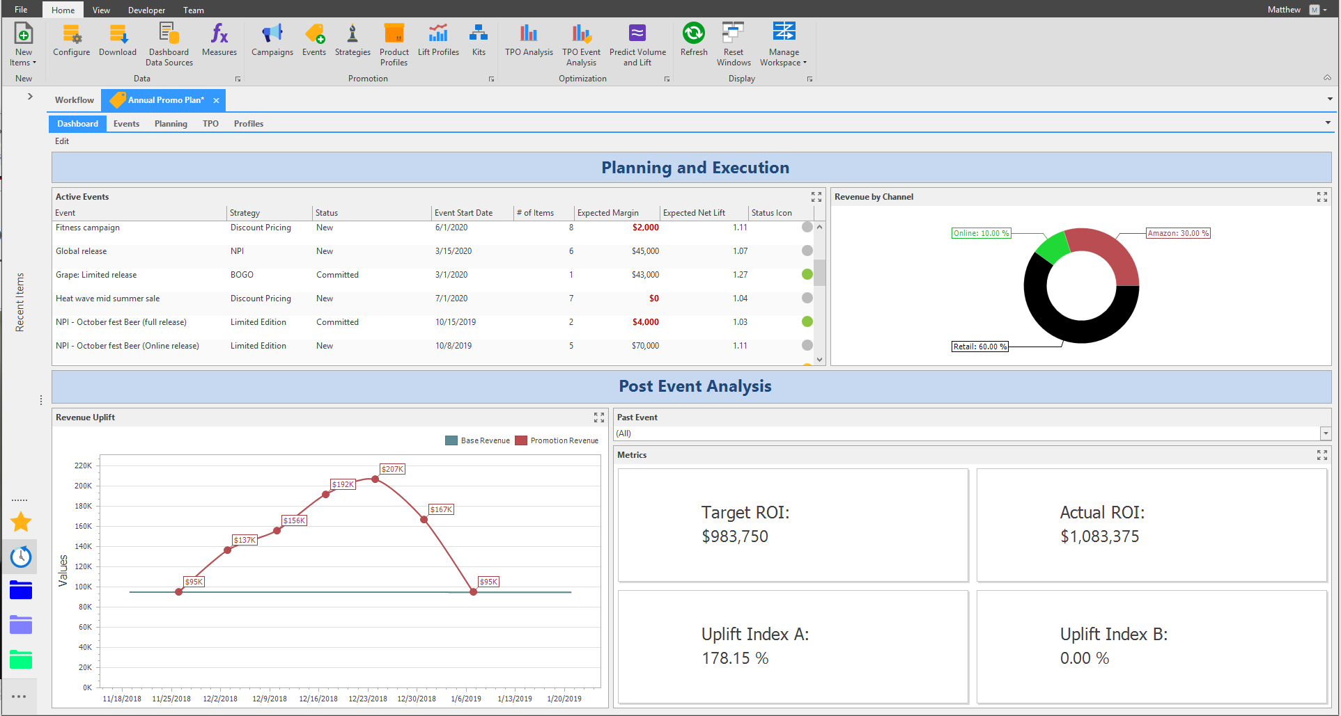Launch TPO Event Analysis
This screenshot has width=1341, height=716.
click(x=581, y=44)
